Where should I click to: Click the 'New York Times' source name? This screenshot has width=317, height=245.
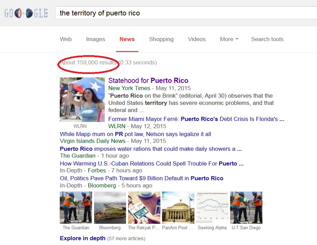point(129,88)
